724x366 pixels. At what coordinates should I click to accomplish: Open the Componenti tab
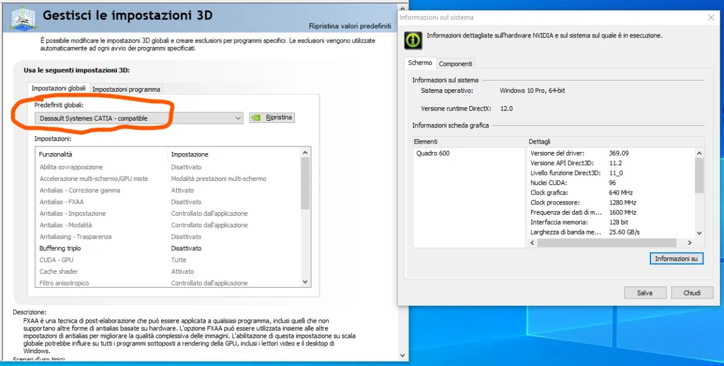pyautogui.click(x=456, y=63)
